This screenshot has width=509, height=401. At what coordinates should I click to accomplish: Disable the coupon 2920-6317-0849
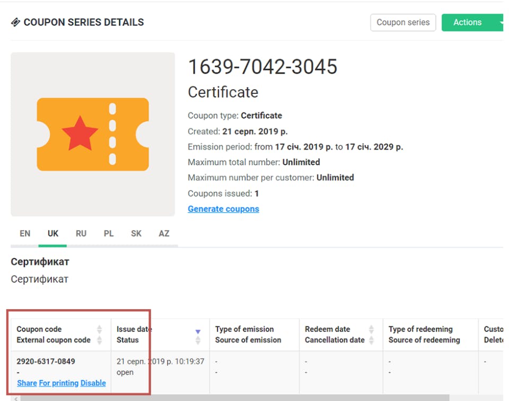(93, 383)
